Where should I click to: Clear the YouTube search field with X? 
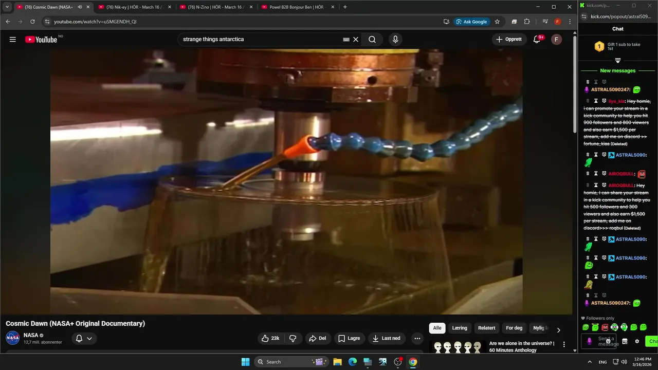355,40
